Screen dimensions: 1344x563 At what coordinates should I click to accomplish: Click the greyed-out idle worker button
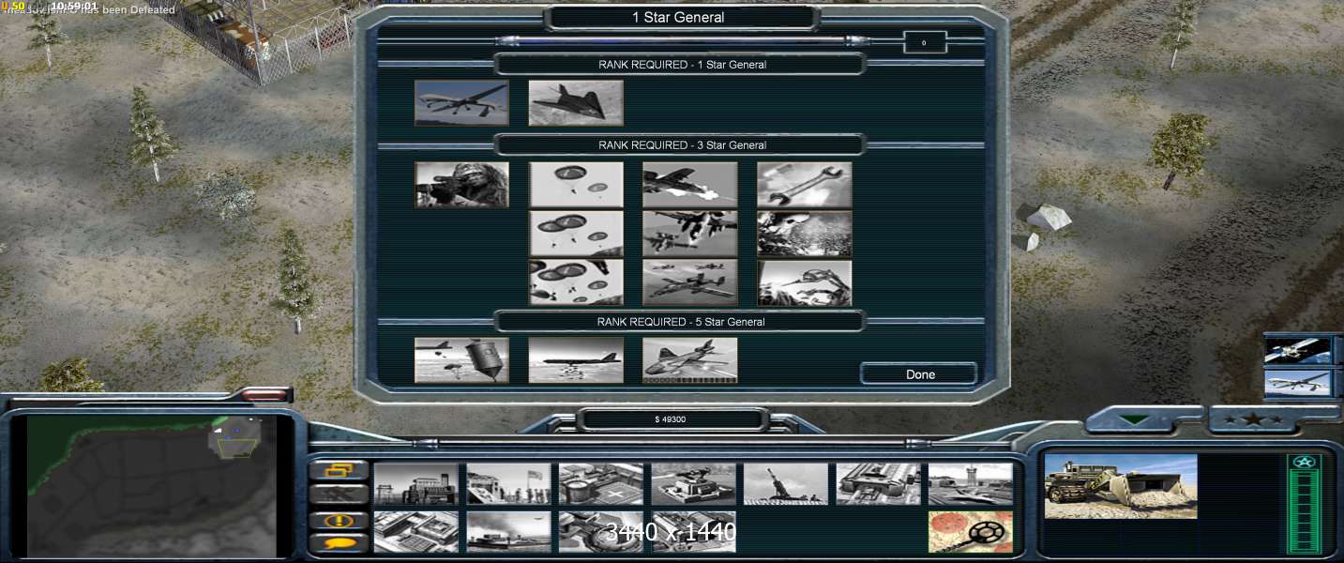[x=339, y=495]
